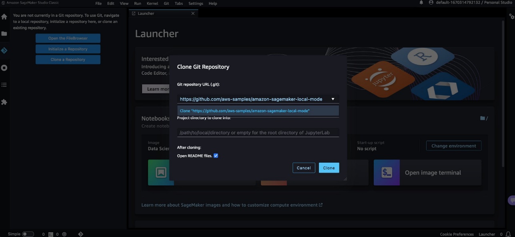This screenshot has width=515, height=237.
Task: Click the Open image terminal card
Action: (x=427, y=173)
